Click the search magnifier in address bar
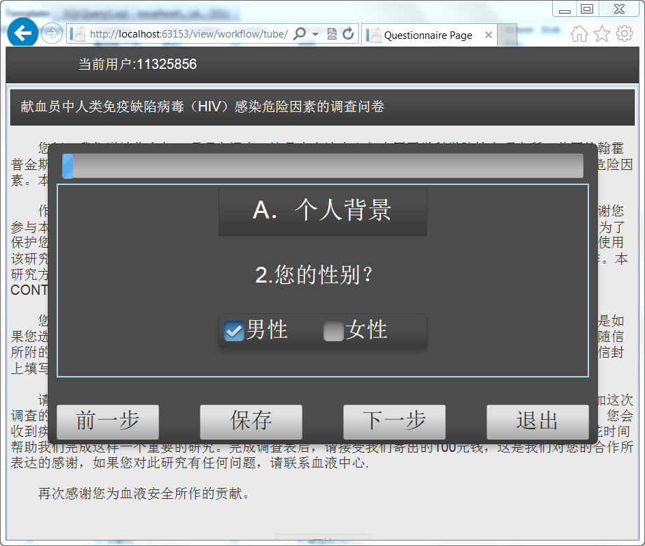 (x=300, y=33)
